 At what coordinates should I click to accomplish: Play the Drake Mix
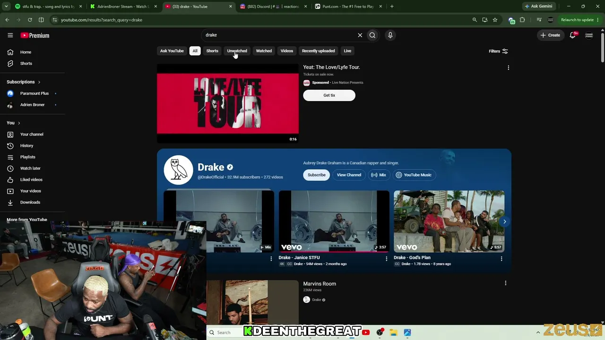point(378,175)
